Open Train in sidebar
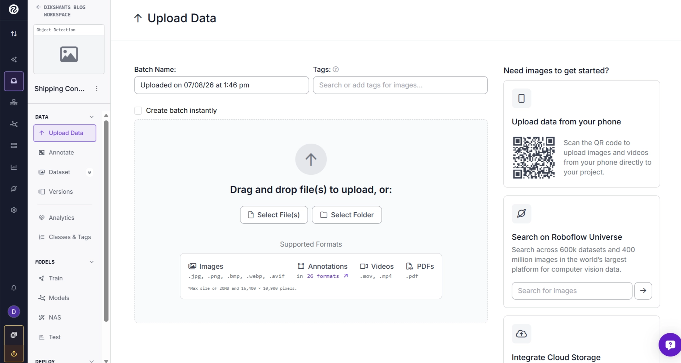 [65, 279]
